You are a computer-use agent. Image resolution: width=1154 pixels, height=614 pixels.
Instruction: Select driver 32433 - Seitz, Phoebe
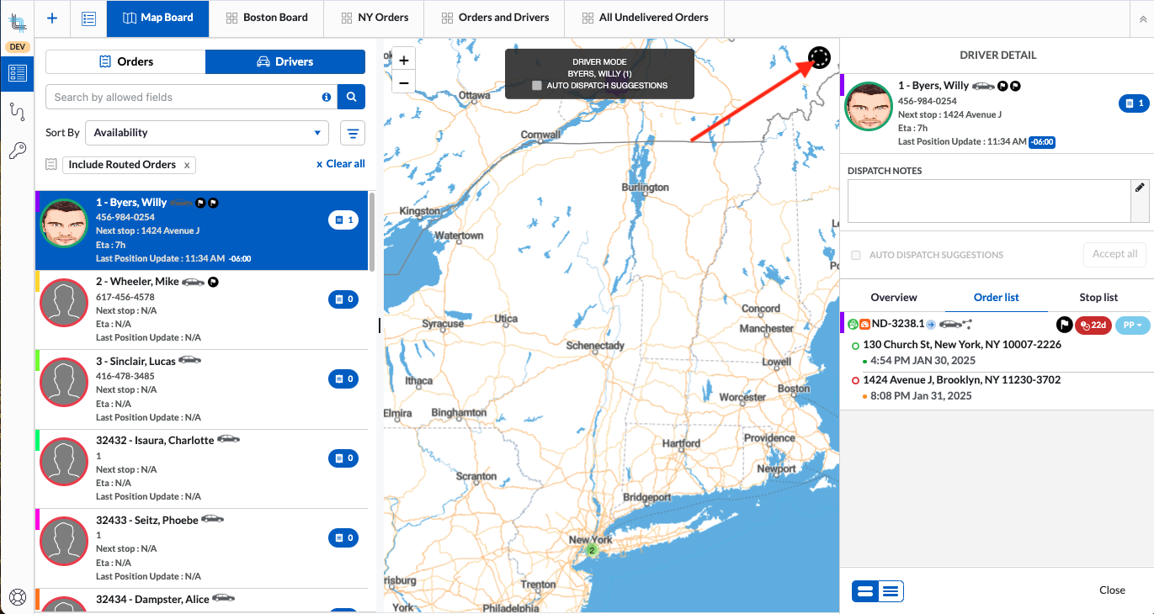pos(202,548)
